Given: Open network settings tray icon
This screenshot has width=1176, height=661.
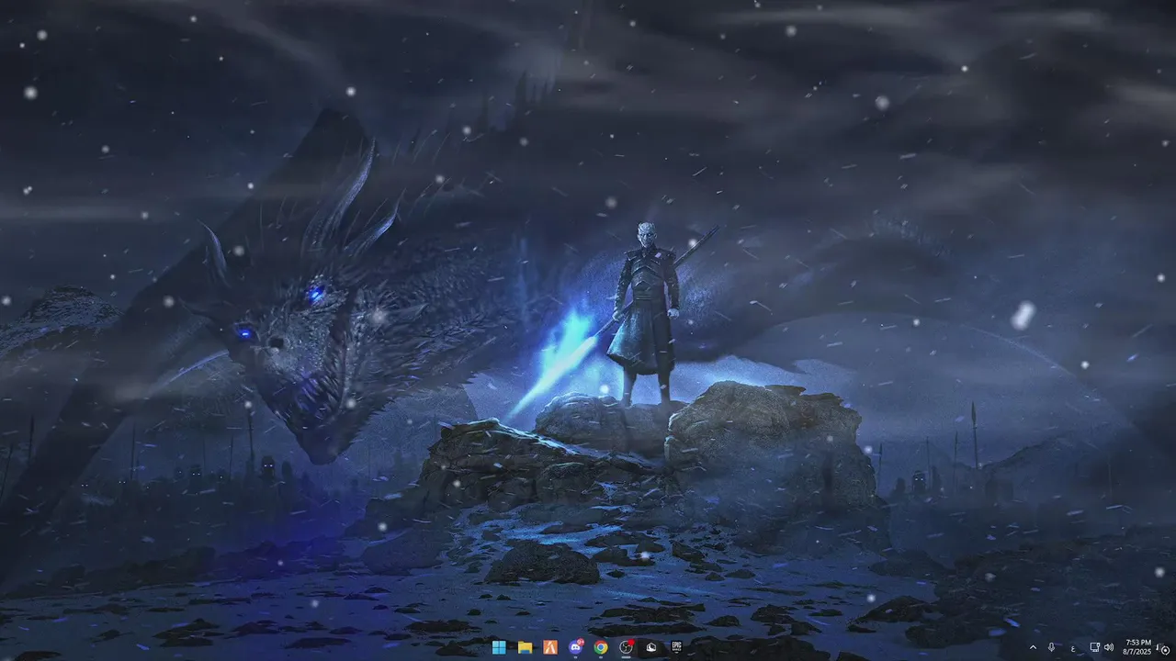Looking at the screenshot, I should 1095,647.
